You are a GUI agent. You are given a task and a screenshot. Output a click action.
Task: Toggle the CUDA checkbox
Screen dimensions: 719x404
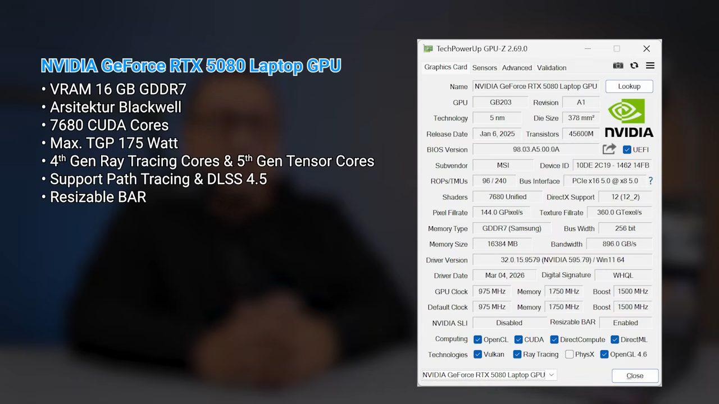518,339
